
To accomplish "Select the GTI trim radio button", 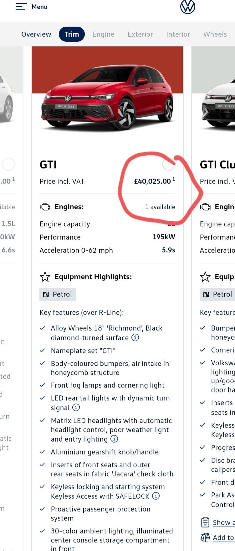I will pos(169,165).
